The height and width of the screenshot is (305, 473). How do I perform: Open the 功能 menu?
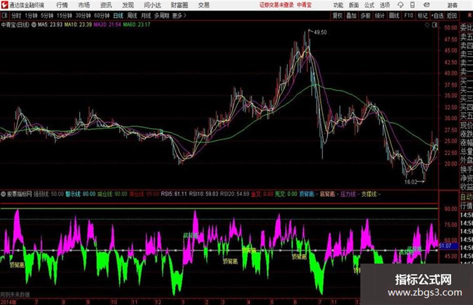click(x=338, y=5)
